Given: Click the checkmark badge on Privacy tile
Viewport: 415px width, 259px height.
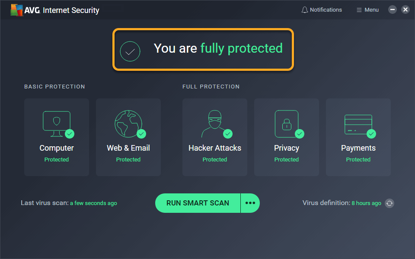Looking at the screenshot, I should click(x=299, y=134).
